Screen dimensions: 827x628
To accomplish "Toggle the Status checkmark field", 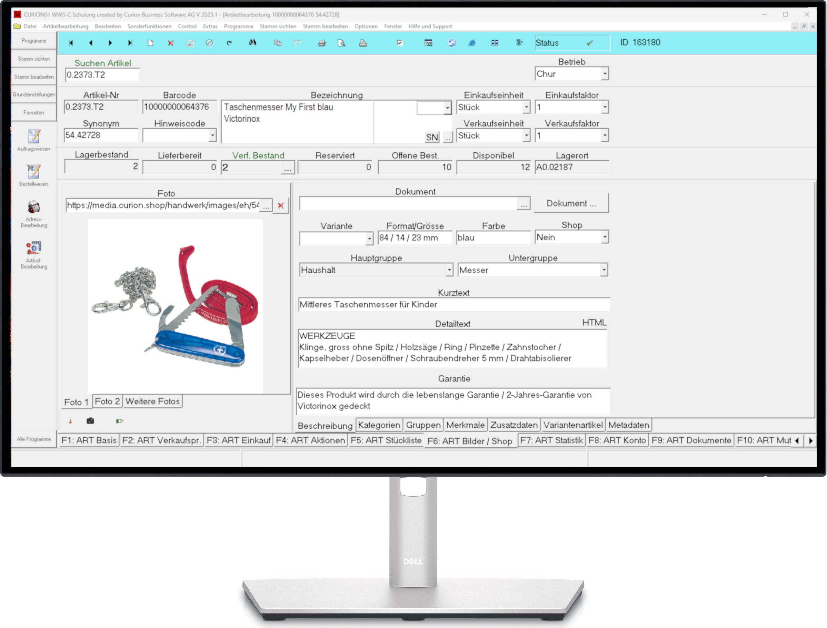I will click(x=589, y=43).
